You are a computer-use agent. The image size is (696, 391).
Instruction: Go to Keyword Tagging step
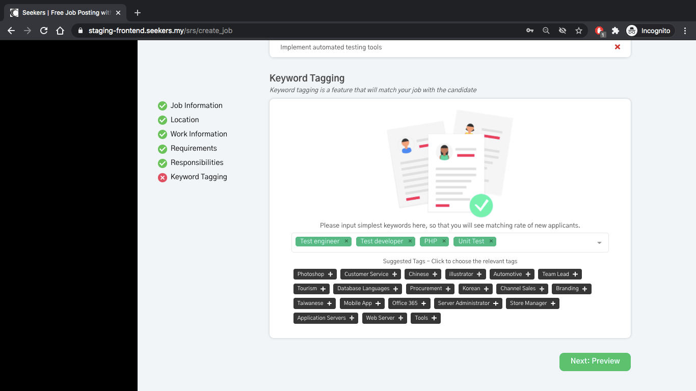coord(193,177)
